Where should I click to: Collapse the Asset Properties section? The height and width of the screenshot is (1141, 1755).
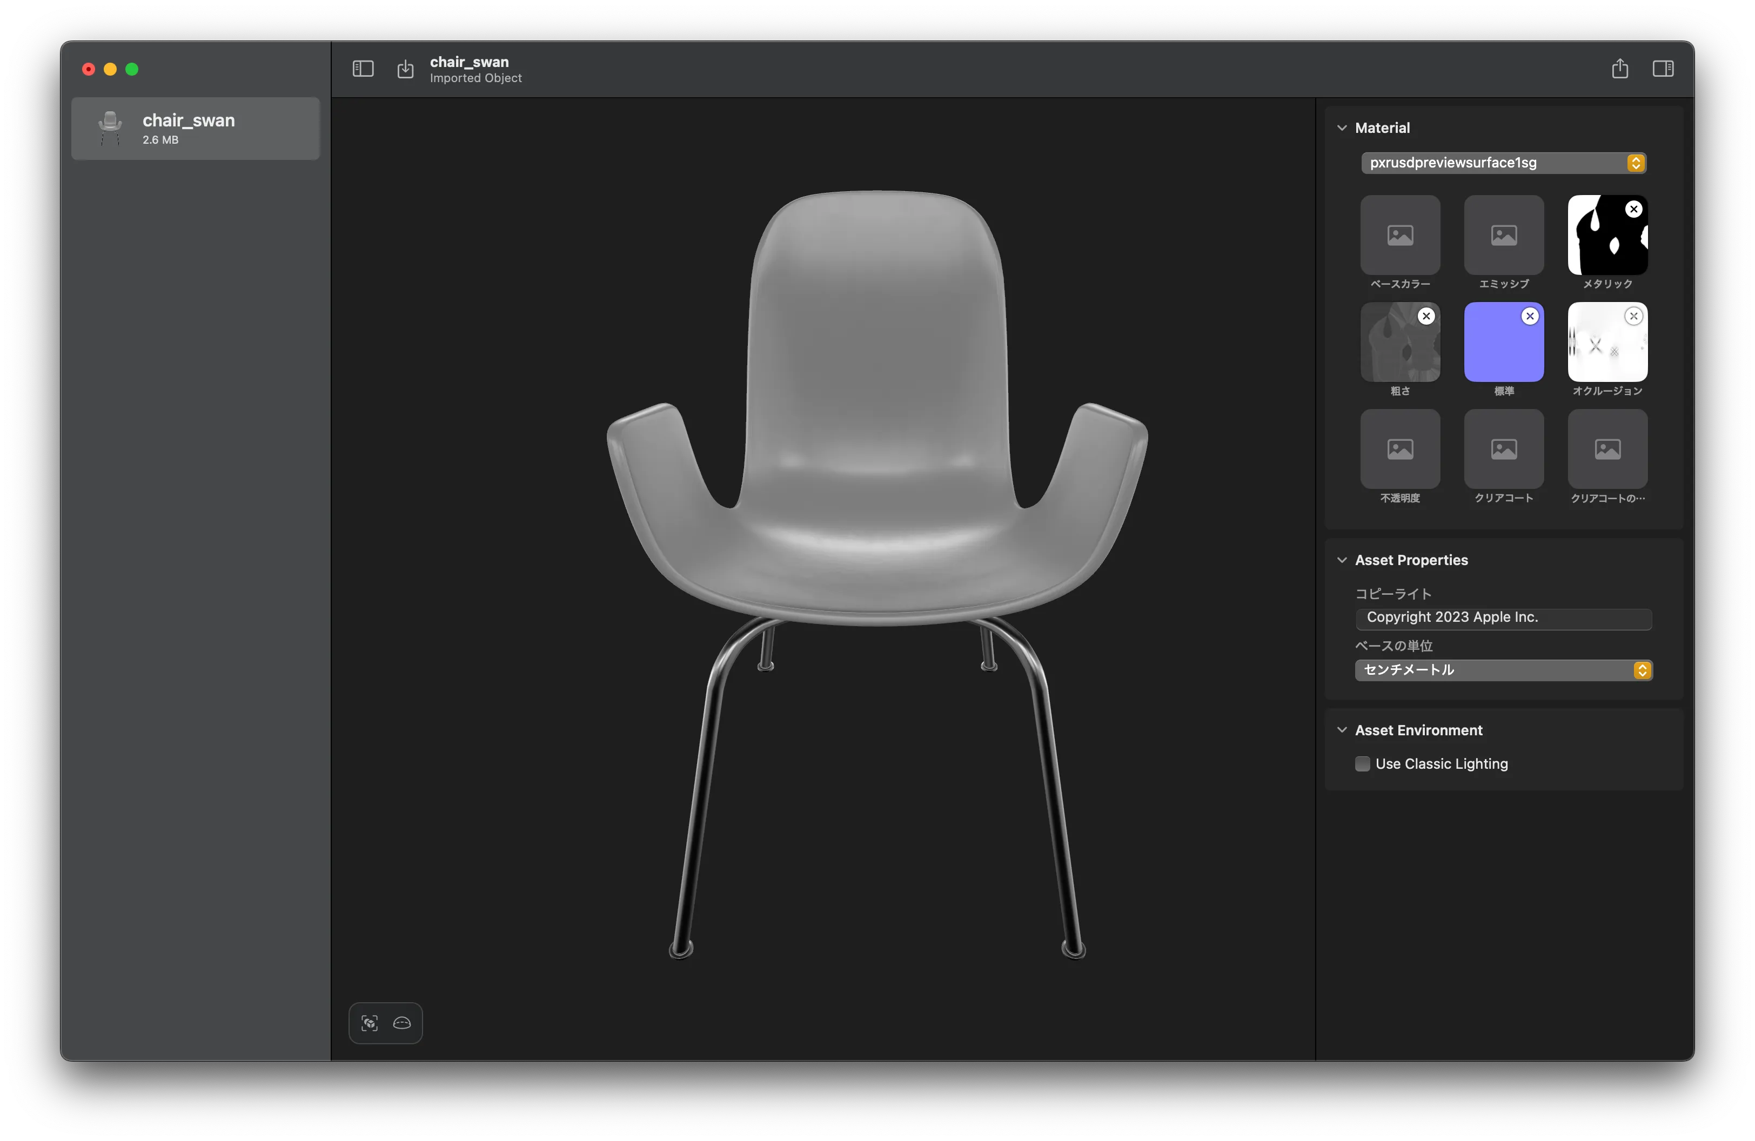pyautogui.click(x=1342, y=560)
